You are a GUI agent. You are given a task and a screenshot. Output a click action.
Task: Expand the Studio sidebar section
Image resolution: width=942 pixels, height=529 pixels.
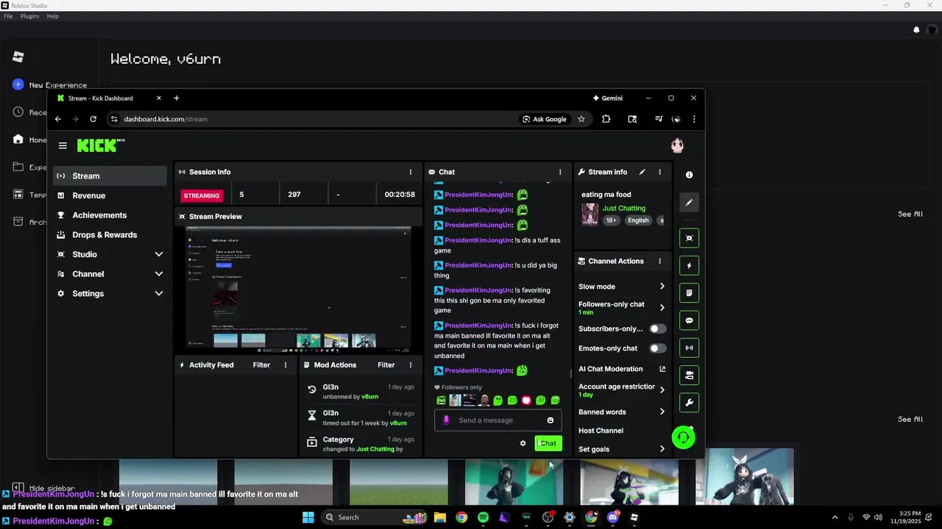point(110,254)
